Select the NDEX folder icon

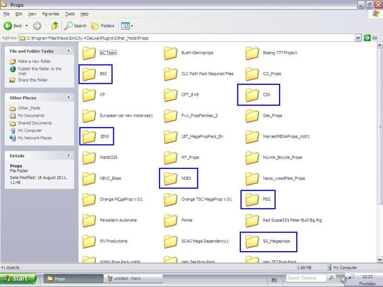point(170,178)
